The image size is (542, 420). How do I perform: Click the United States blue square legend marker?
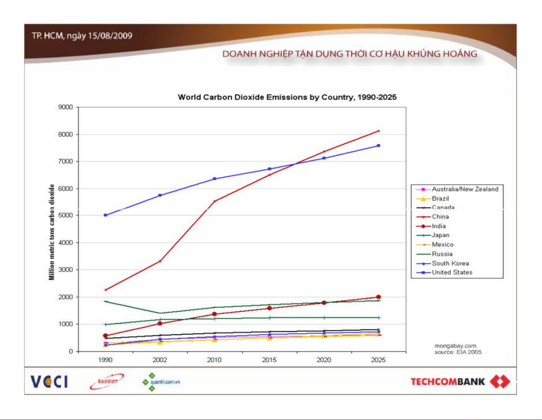click(423, 273)
